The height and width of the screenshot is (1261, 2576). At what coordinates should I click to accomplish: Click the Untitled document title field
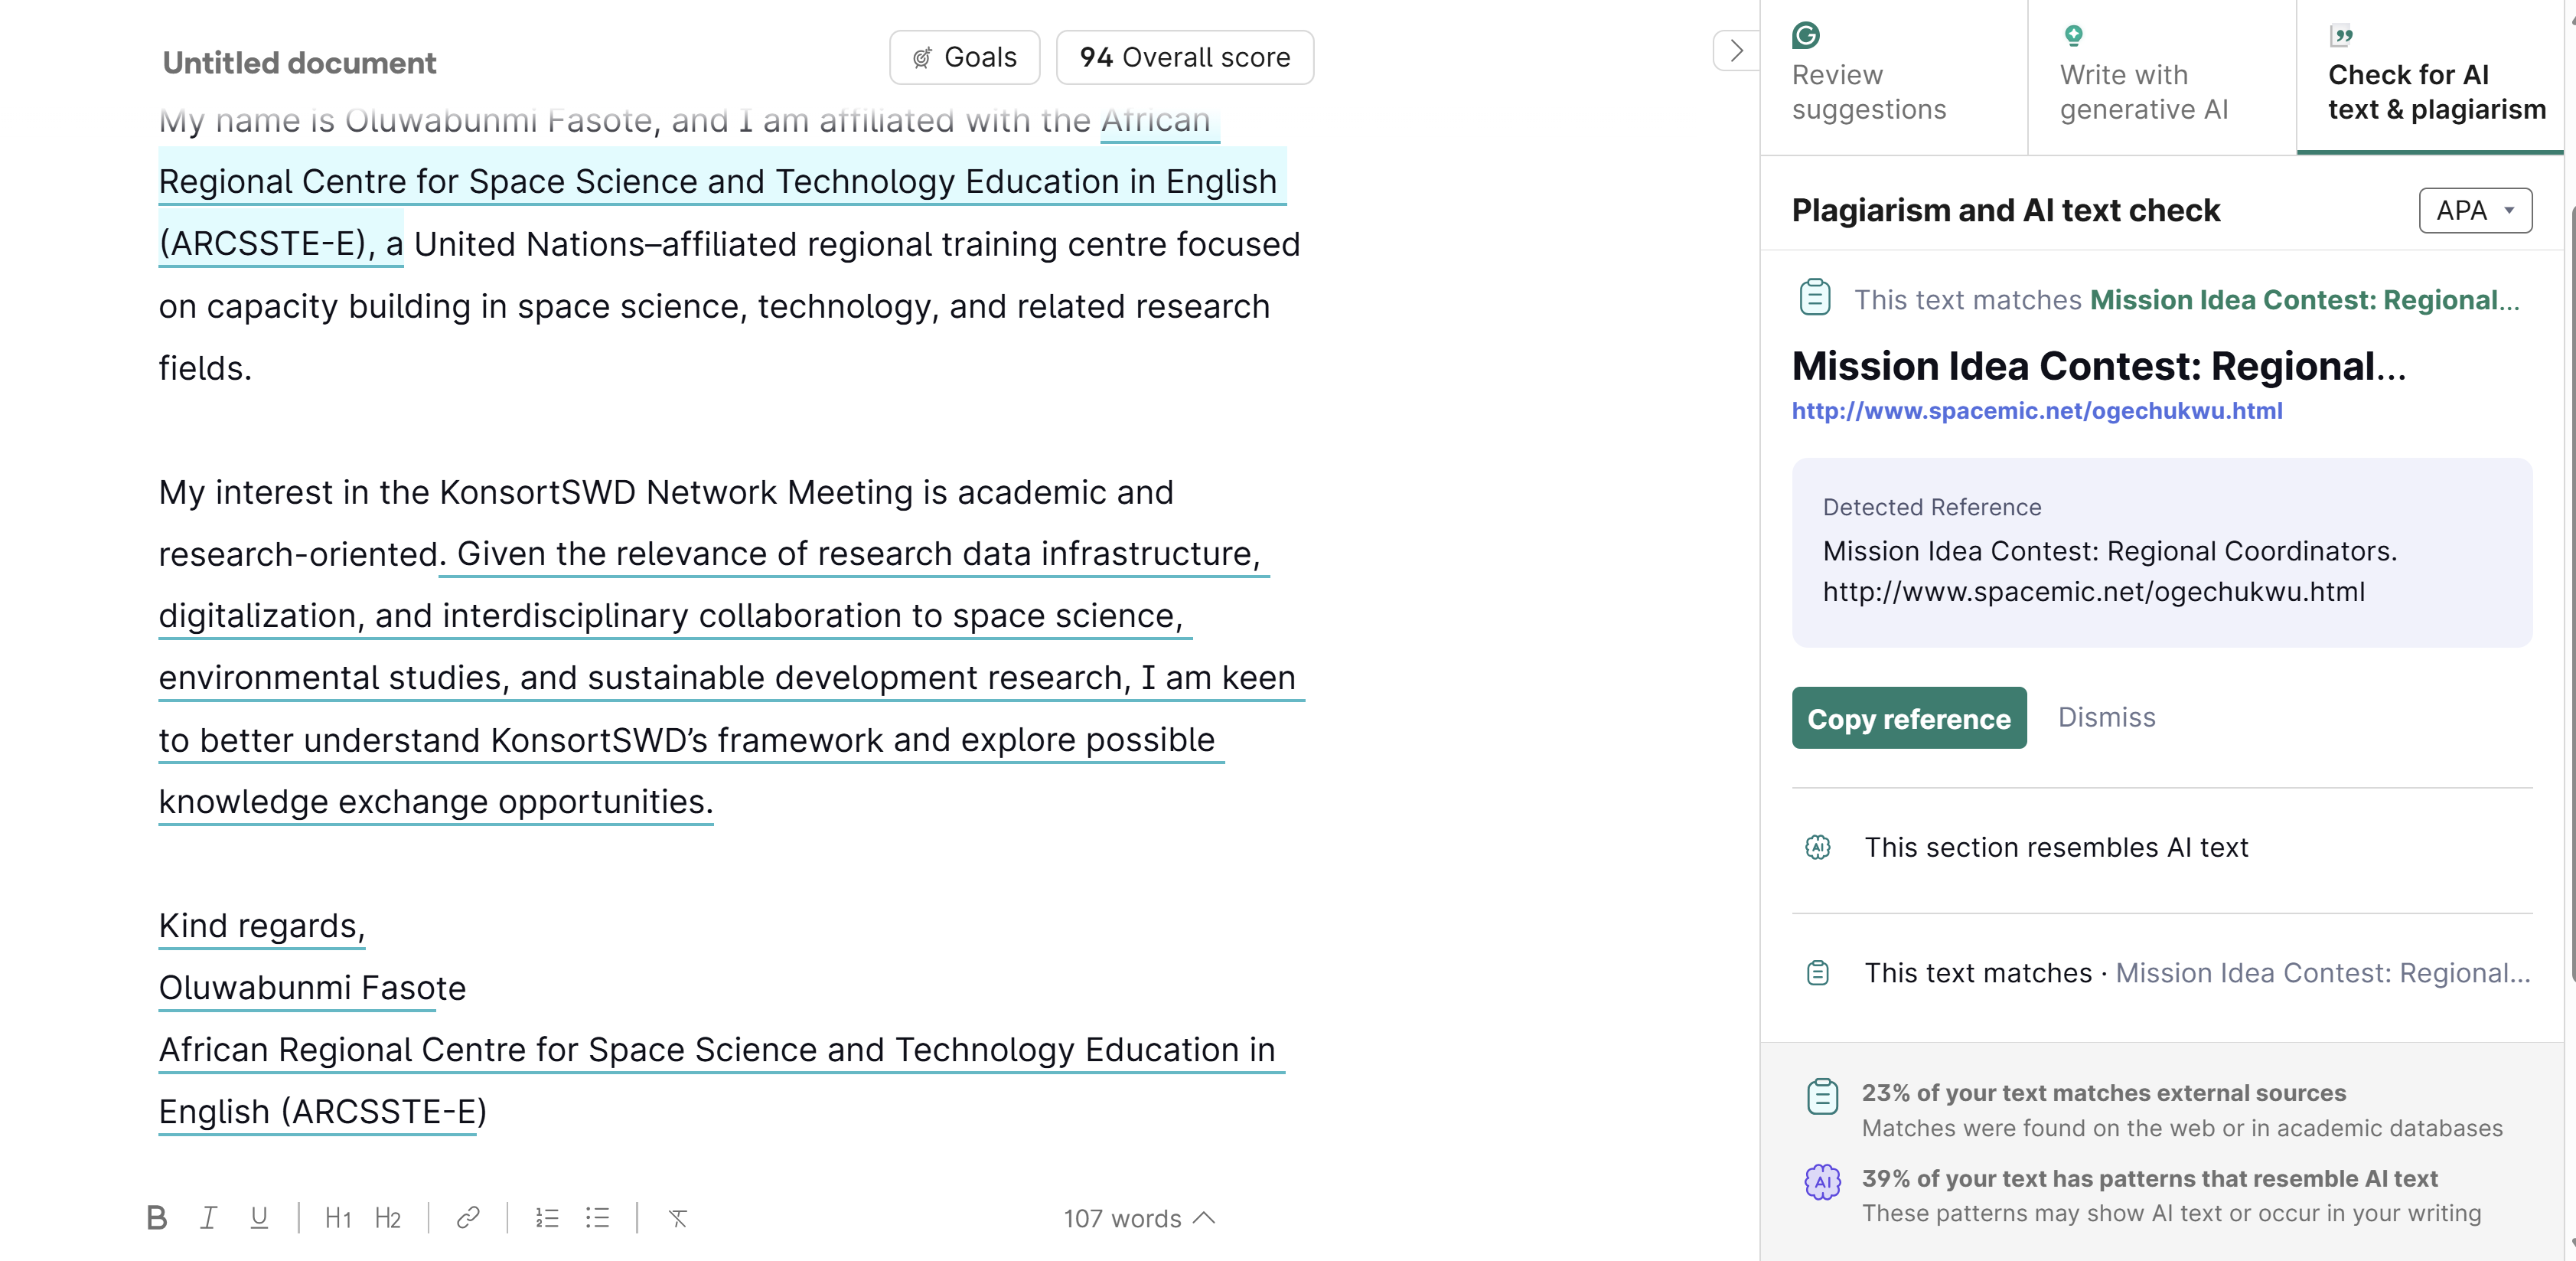[x=299, y=63]
